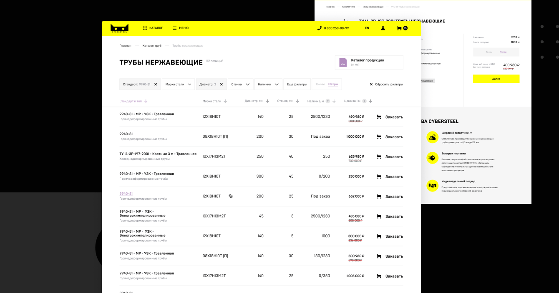Click Заказать in 500 980 ₽ row
Viewport: 559px width, 293px height.
(394, 256)
